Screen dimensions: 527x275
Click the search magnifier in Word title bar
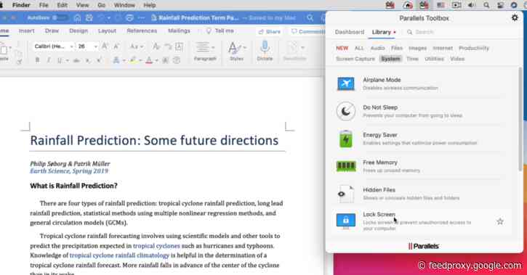click(310, 17)
